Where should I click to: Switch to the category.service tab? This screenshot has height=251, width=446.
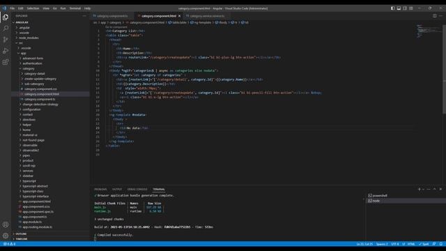[x=207, y=16]
